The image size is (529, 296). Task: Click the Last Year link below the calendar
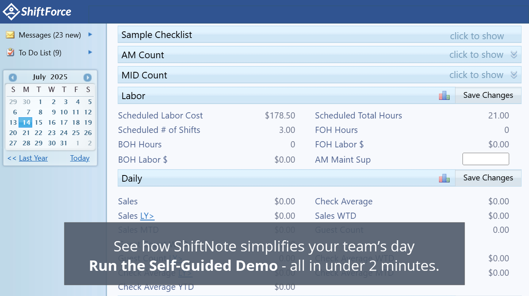33,158
